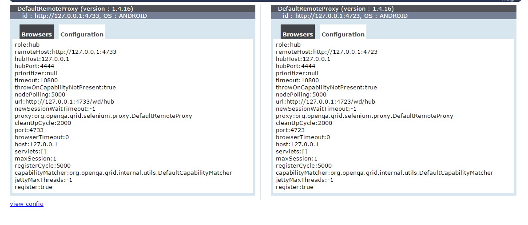Viewport: 528px width, 225px height.
Task: Click hubPort:4444 in the 4733 proxy panel
Action: pyautogui.click(x=34, y=66)
